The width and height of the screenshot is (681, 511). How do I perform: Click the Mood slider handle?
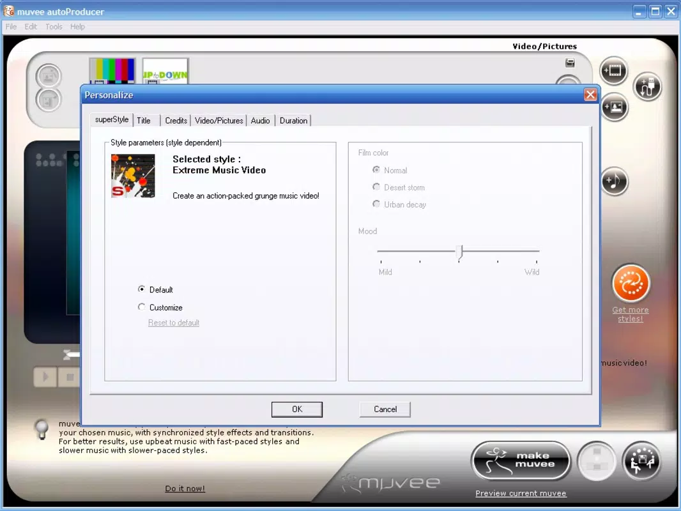[459, 252]
